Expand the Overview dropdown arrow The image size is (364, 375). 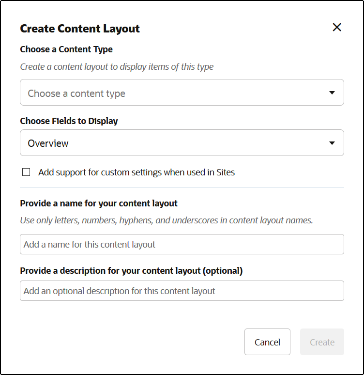(x=332, y=143)
